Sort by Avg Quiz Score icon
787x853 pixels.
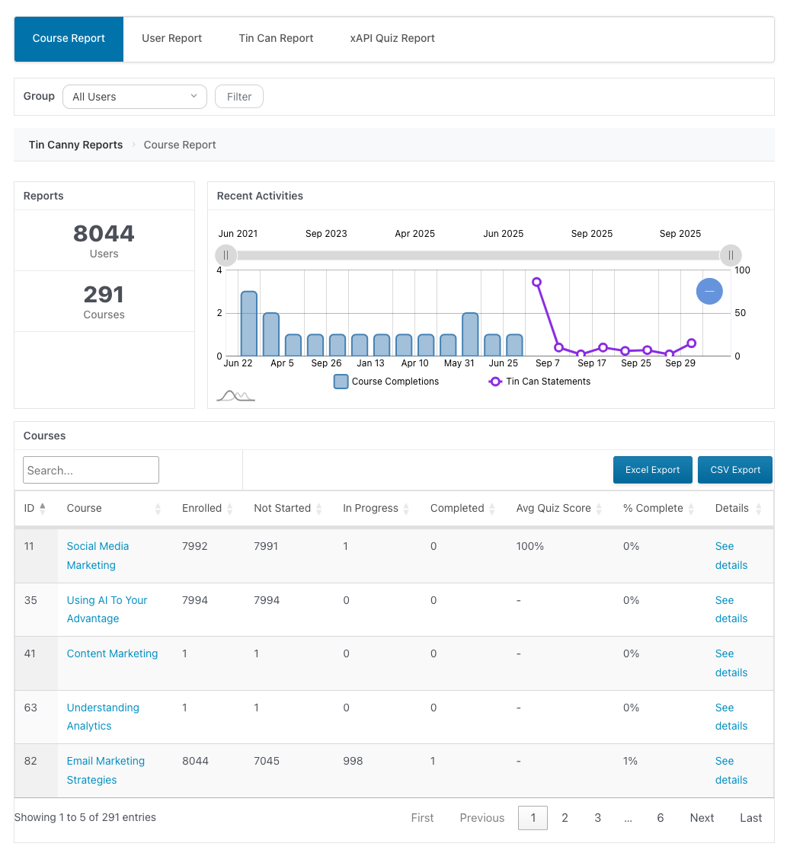(600, 509)
